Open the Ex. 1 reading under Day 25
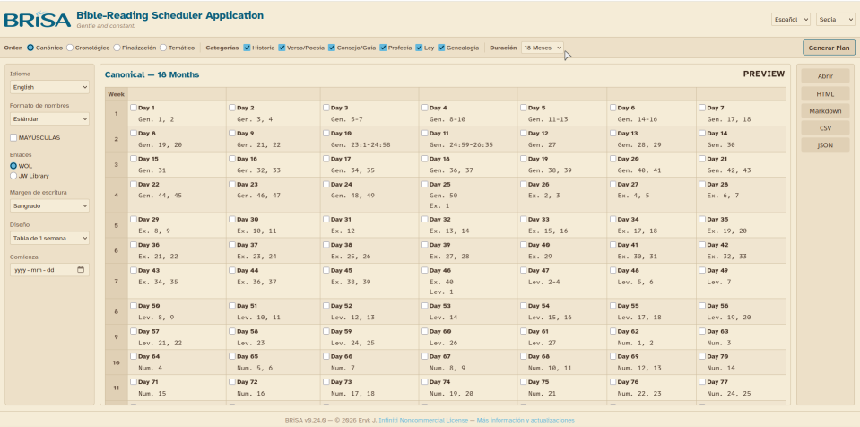This screenshot has width=860, height=427. coord(439,205)
